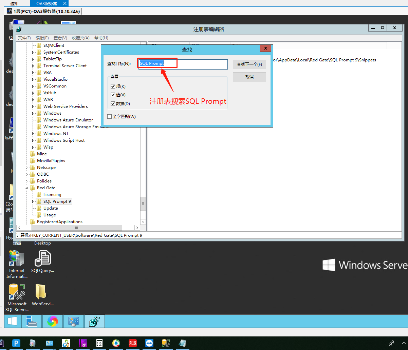
Task: Expand the ODBC key
Action: pos(26,174)
